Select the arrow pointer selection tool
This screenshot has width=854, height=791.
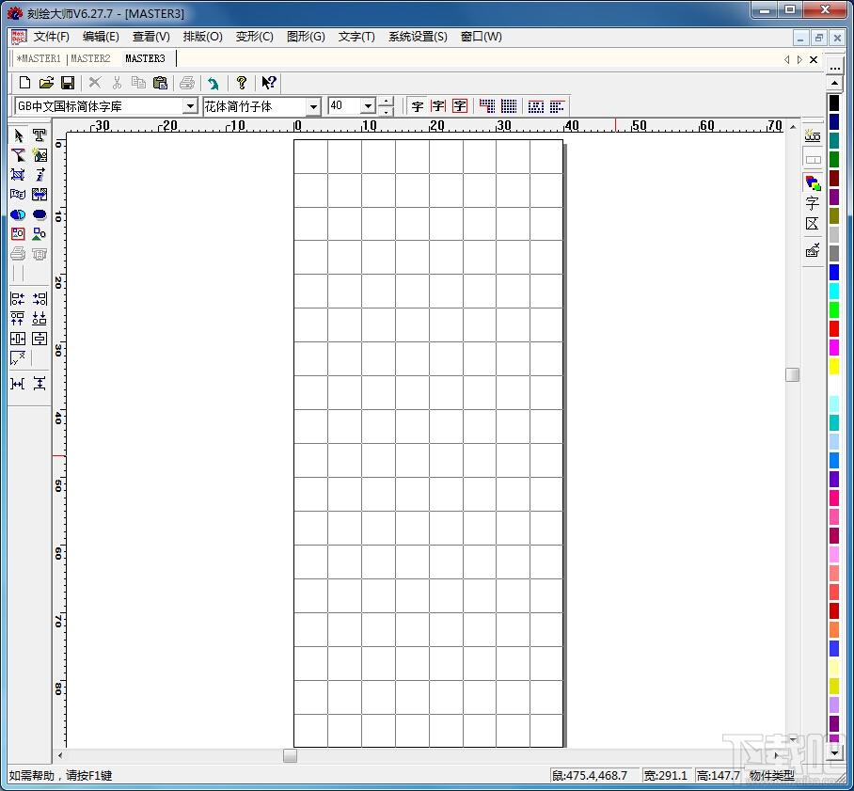tap(18, 135)
